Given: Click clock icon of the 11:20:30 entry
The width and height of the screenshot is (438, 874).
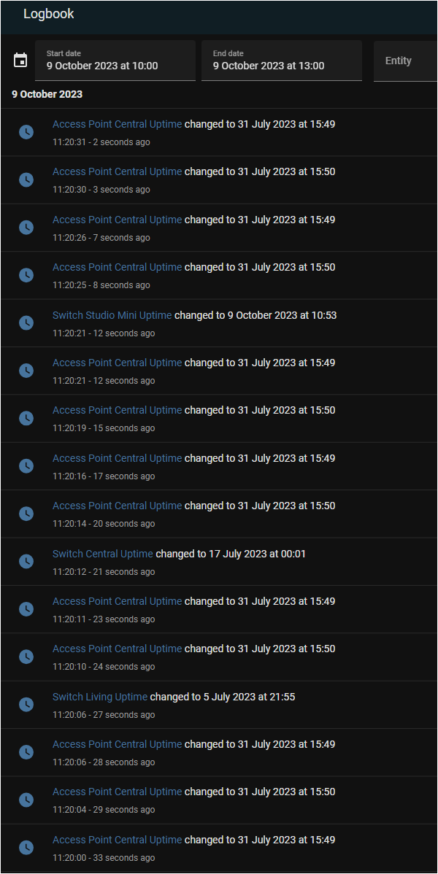Looking at the screenshot, I should [x=26, y=179].
